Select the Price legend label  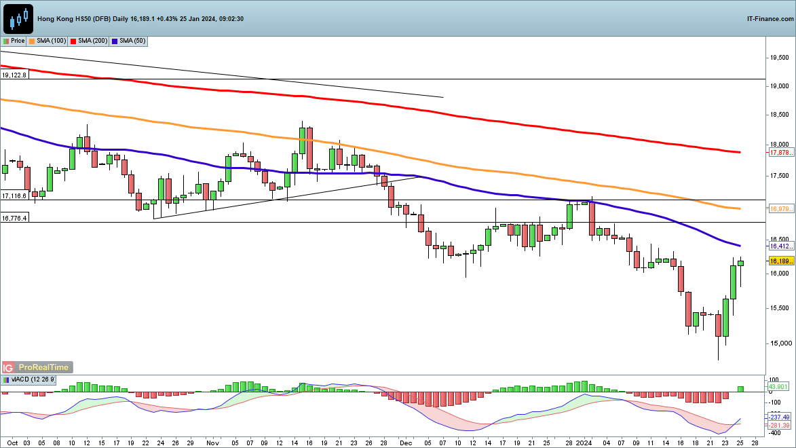[18, 41]
